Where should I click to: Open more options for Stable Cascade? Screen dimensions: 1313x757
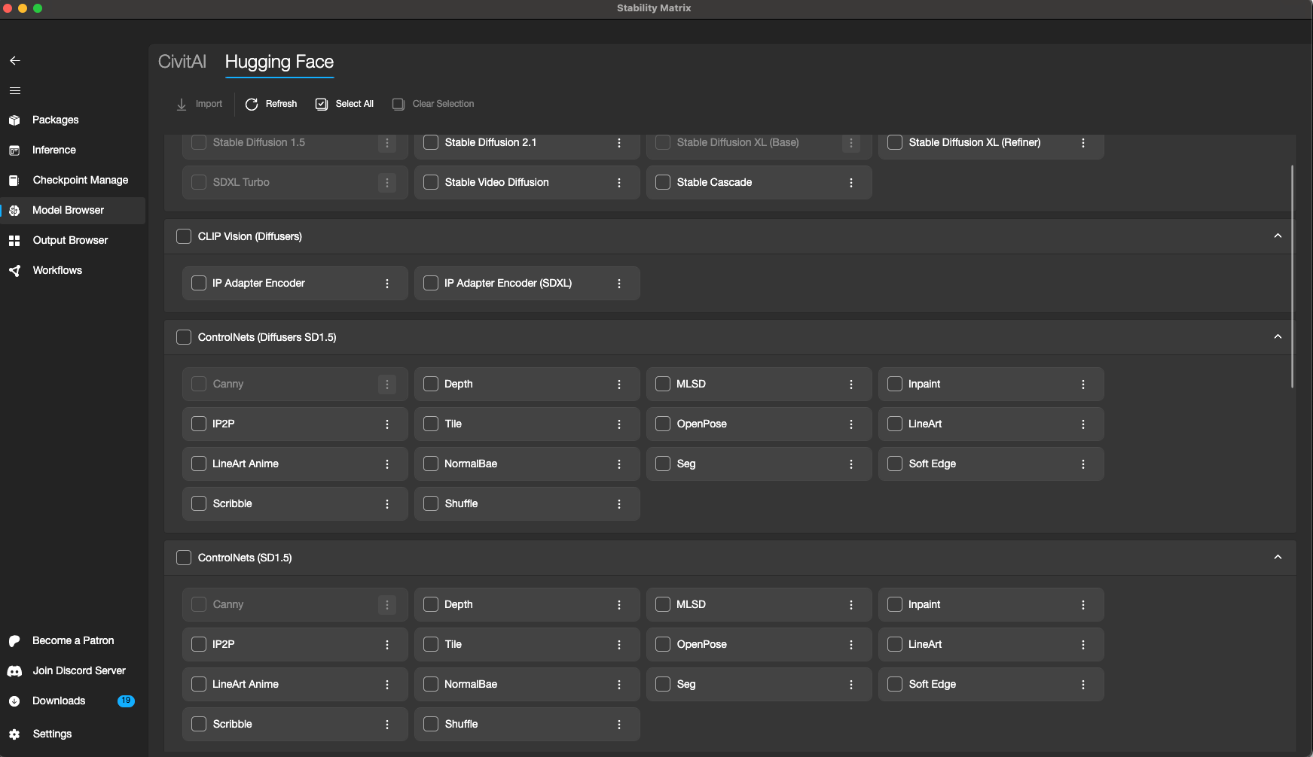851,183
